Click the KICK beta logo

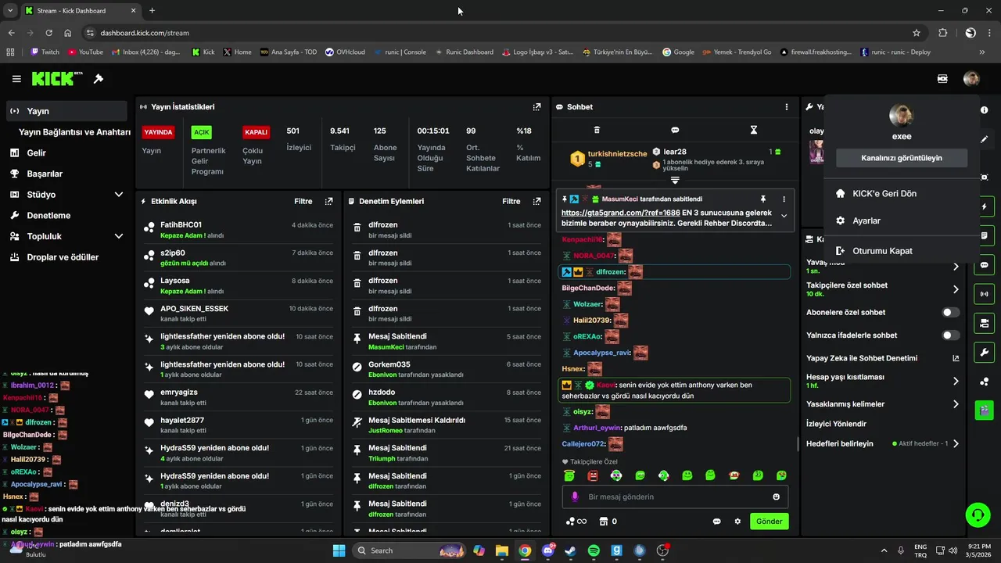pyautogui.click(x=57, y=78)
